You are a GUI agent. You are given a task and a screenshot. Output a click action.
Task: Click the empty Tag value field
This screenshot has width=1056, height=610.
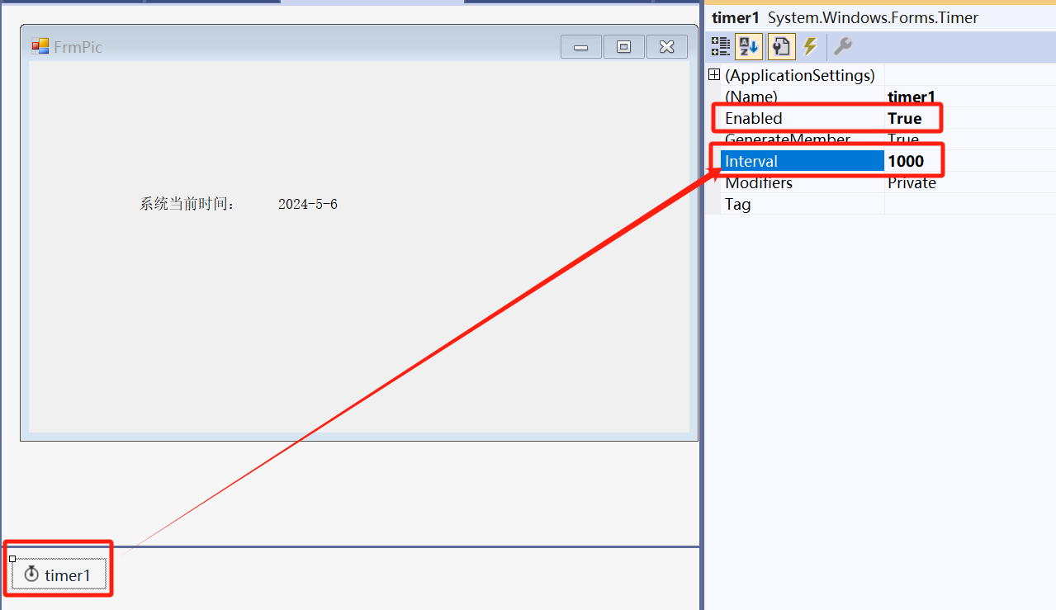pyautogui.click(x=966, y=204)
